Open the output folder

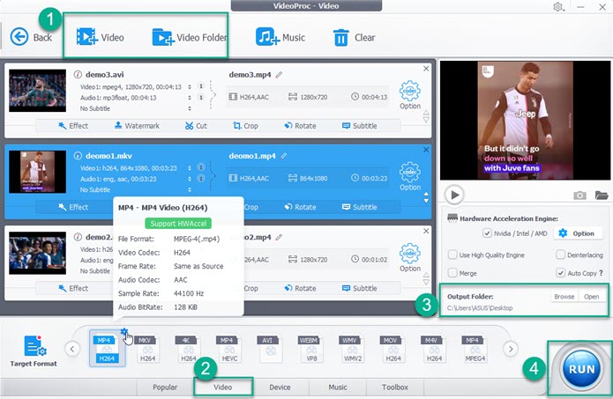click(x=592, y=297)
